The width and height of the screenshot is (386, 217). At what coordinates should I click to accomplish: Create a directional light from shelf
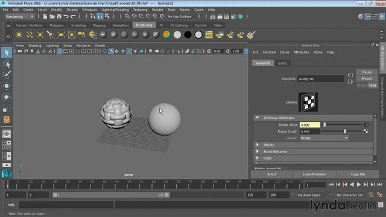(x=30, y=35)
